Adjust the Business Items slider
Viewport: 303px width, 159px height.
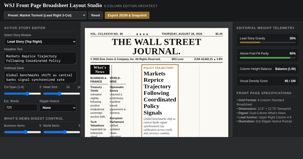click(22, 132)
